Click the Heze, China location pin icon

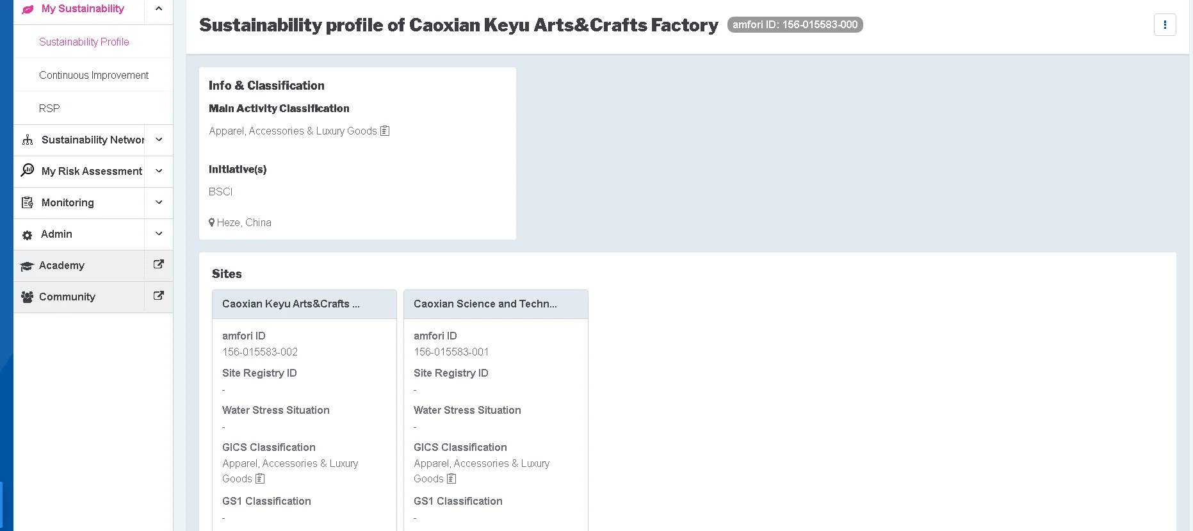pos(212,222)
